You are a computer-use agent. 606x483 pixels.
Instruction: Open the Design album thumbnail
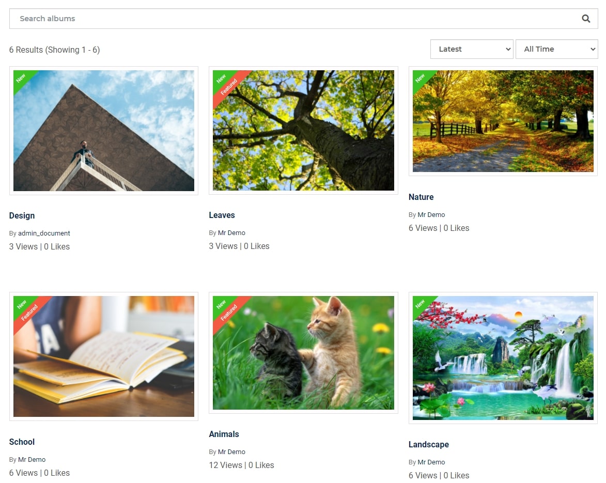[x=103, y=131]
